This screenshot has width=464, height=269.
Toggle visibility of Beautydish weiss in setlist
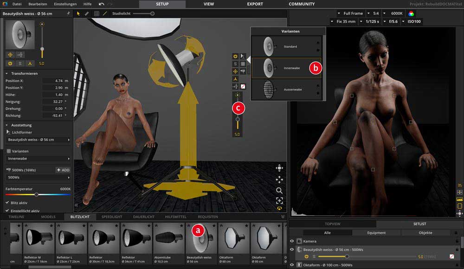[x=292, y=250]
